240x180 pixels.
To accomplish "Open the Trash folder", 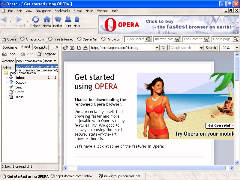I will tap(16, 97).
